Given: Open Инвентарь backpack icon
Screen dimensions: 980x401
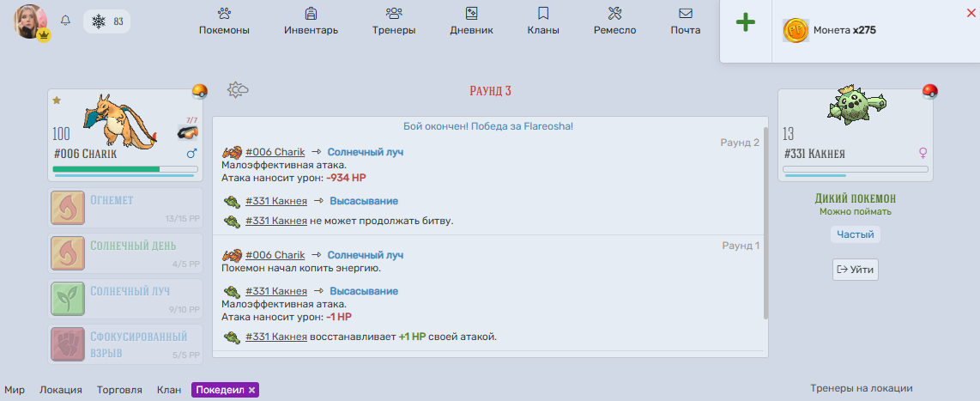Looking at the screenshot, I should tap(311, 13).
